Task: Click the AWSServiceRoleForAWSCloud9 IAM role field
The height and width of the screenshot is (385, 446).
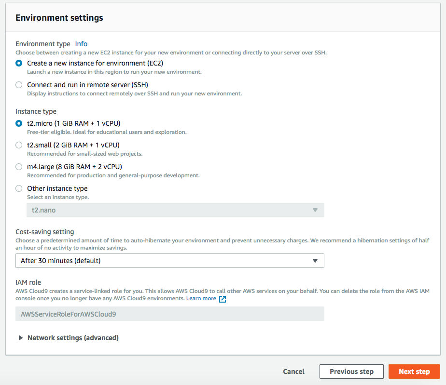Action: [169, 314]
